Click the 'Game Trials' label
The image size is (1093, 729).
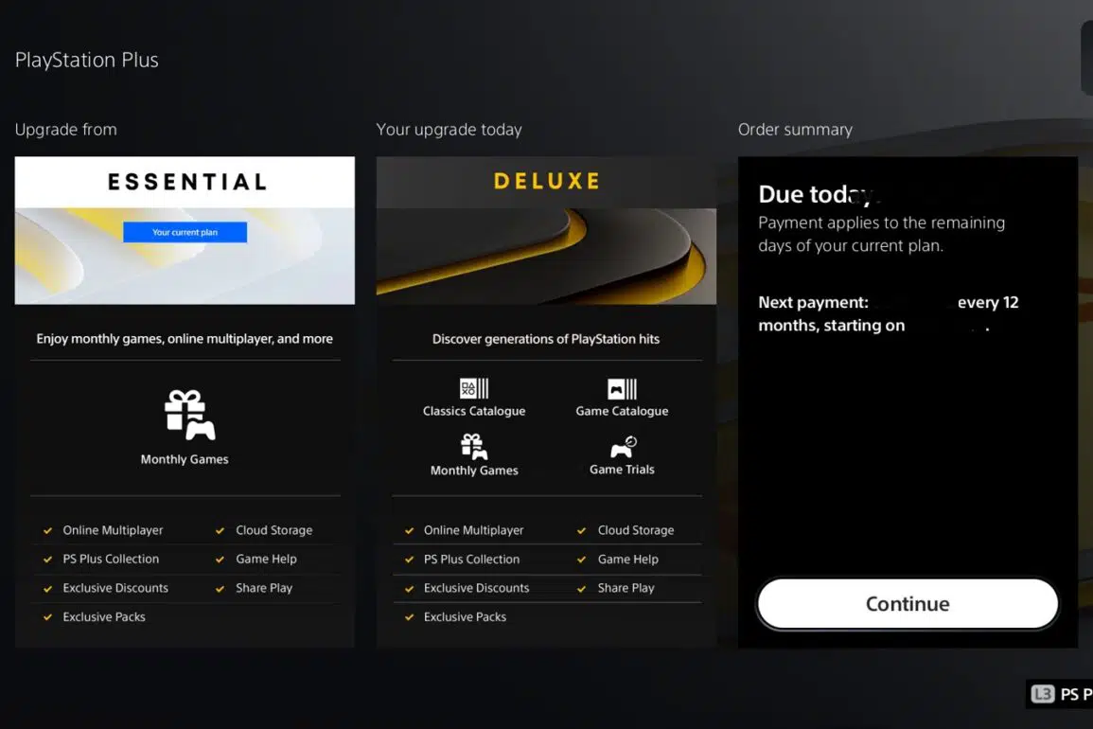click(622, 470)
